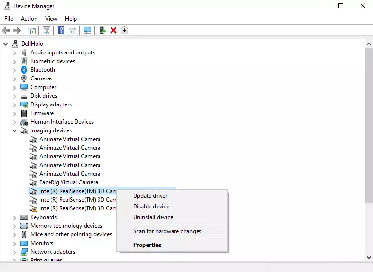Click the Cameras webcam icon
Viewport: 373px width, 272px height.
(x=24, y=78)
